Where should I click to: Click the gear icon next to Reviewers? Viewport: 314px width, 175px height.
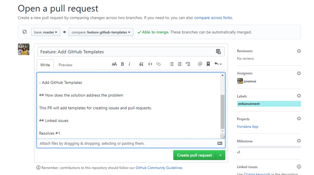point(299,51)
